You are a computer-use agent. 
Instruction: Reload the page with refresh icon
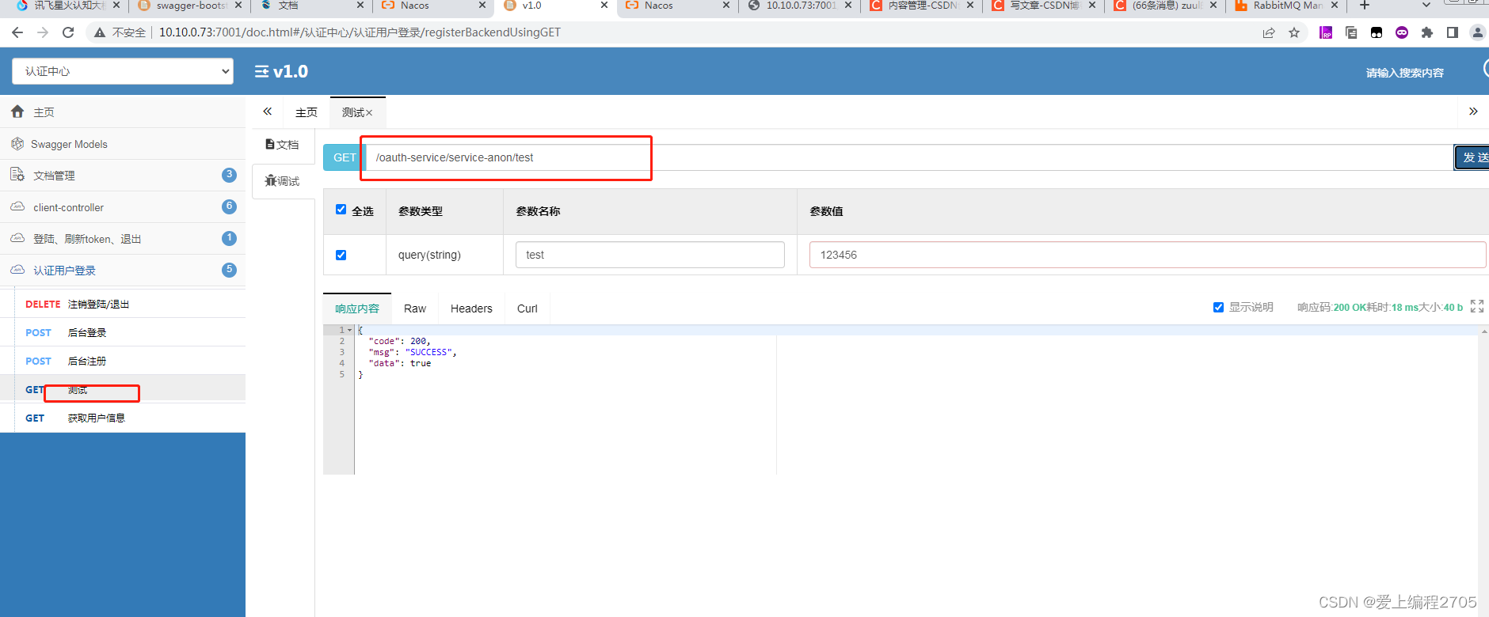68,32
